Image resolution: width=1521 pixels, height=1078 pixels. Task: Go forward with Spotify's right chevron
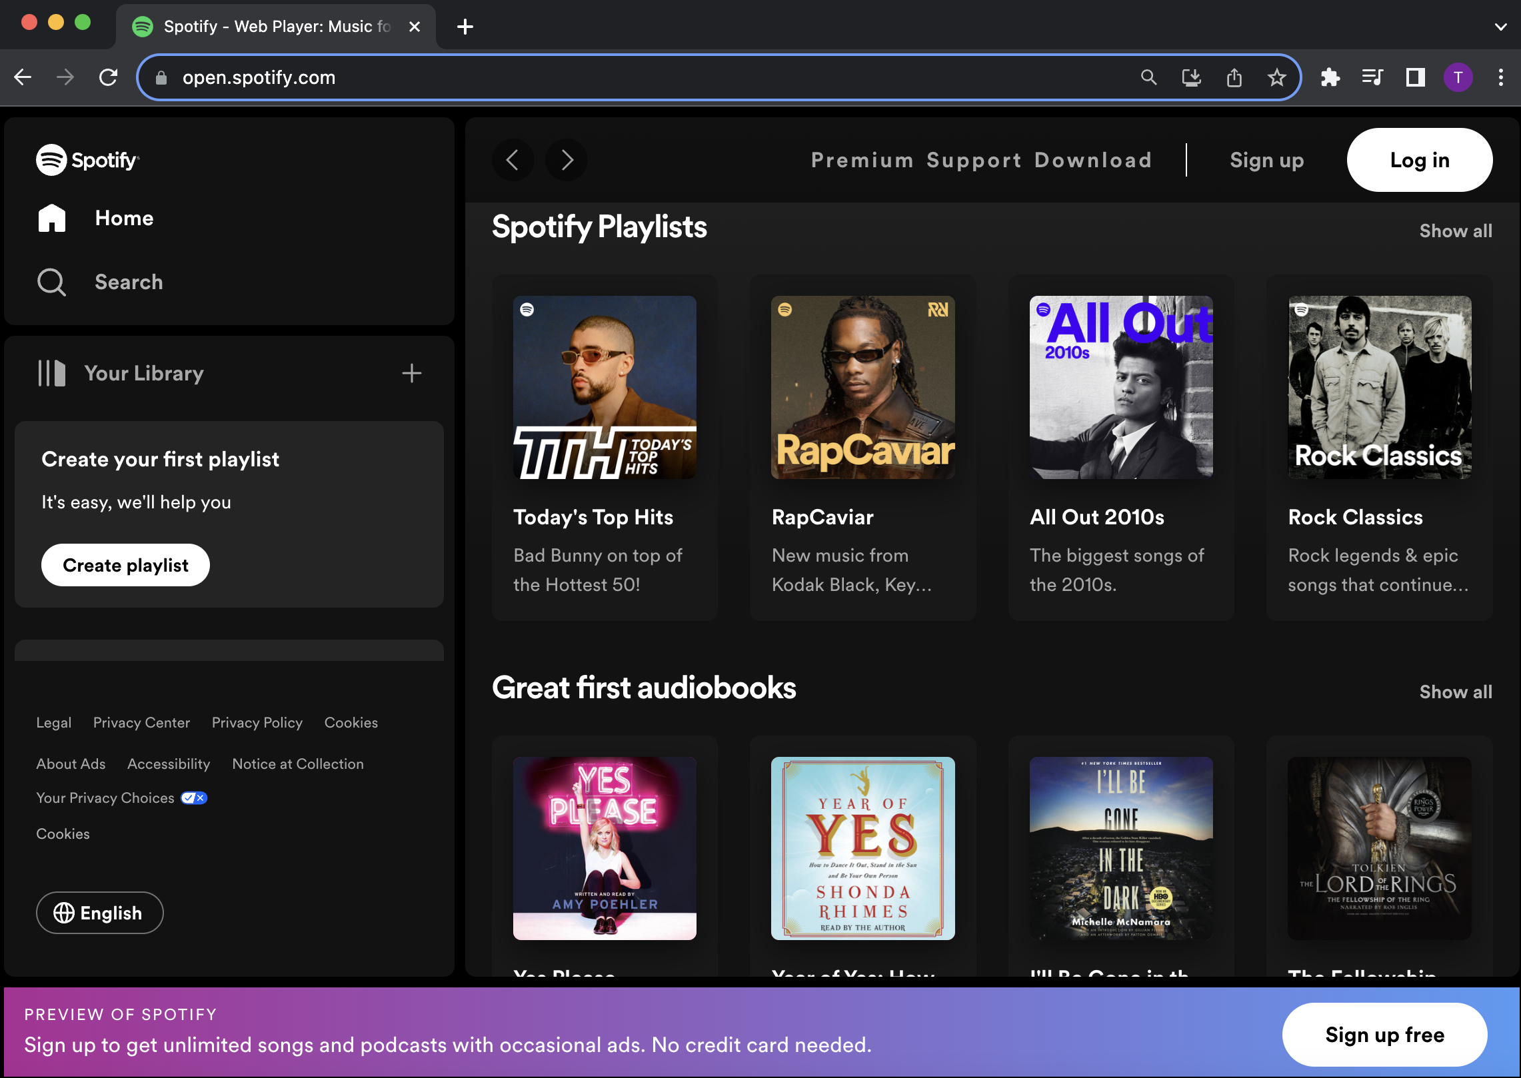click(x=567, y=160)
